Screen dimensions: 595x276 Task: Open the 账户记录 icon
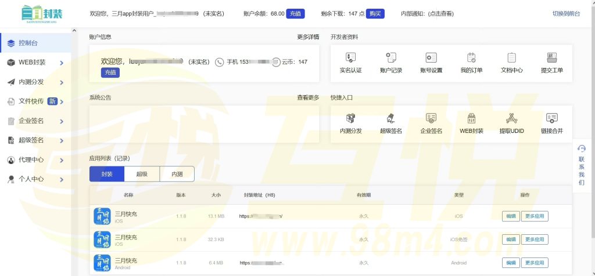tap(391, 57)
